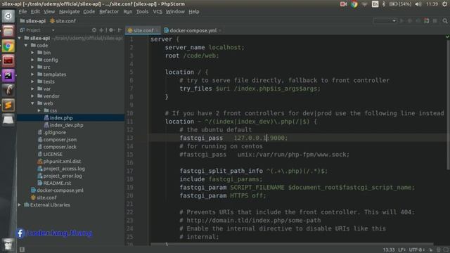Open PhpStorm icon in launcher
Viewport: 450px width, 253px height.
click(x=8, y=76)
